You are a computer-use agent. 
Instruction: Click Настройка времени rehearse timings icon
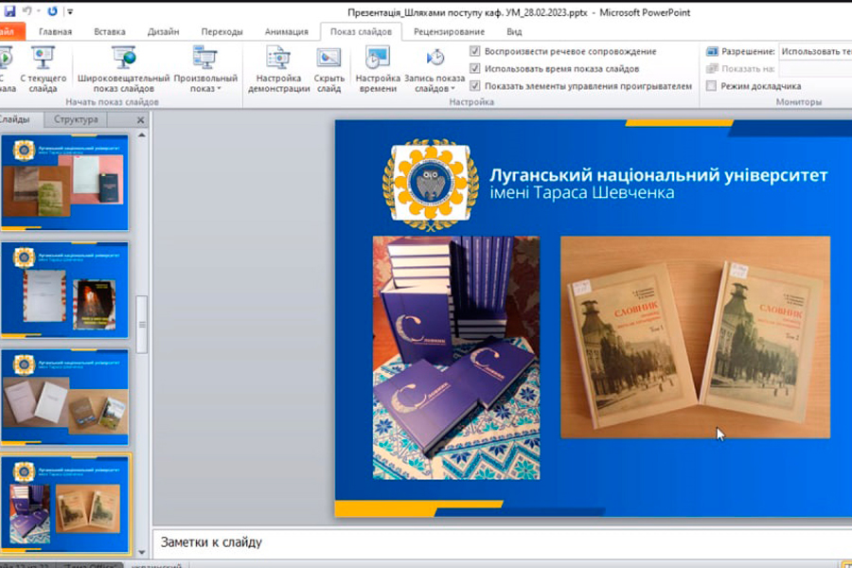378,60
